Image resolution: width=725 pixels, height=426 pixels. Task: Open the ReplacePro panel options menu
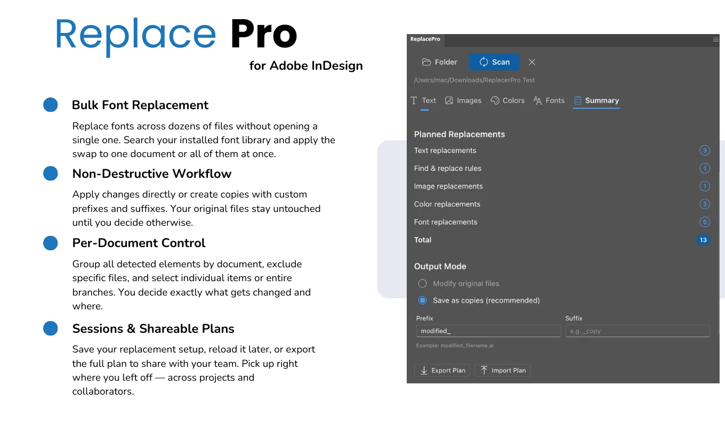point(716,39)
